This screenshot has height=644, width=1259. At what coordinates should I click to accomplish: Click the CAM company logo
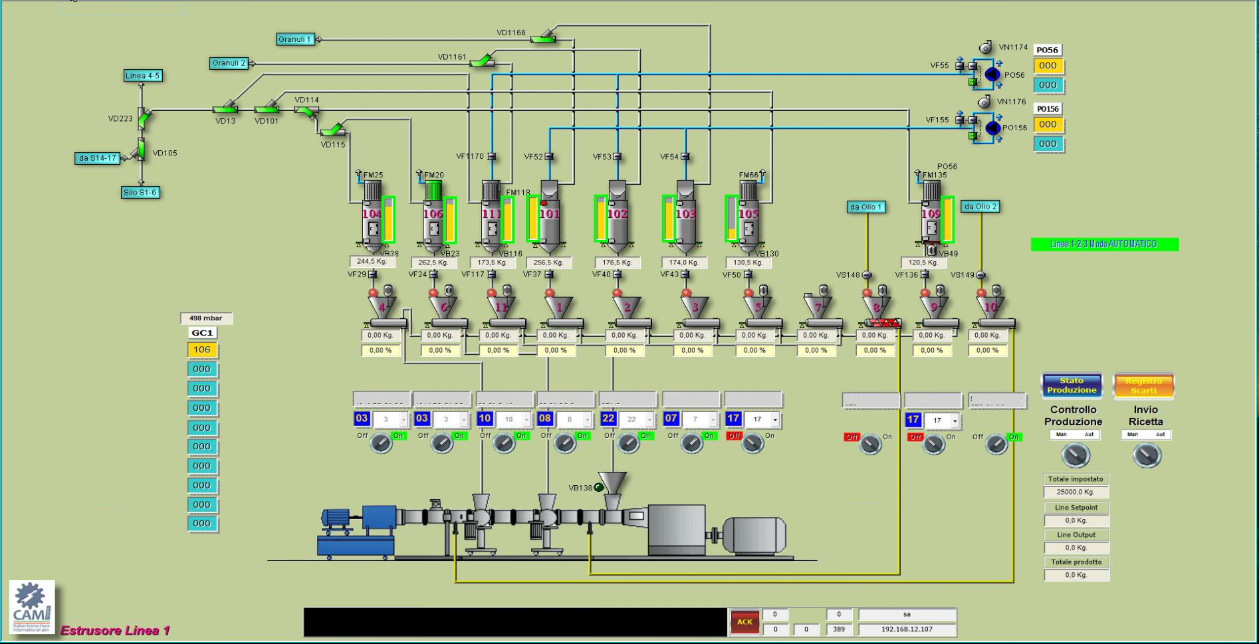click(x=32, y=607)
